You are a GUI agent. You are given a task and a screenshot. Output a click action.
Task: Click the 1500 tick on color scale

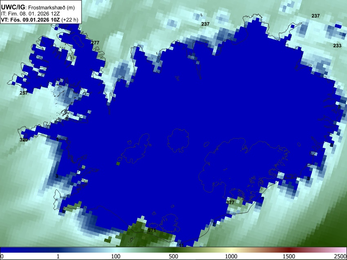289,256
